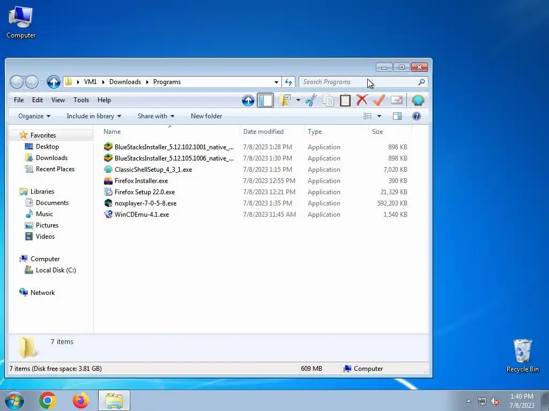Sort files by Date modified column
The width and height of the screenshot is (549, 411).
[272, 132]
